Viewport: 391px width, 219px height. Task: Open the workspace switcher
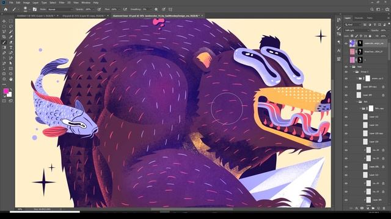click(379, 10)
